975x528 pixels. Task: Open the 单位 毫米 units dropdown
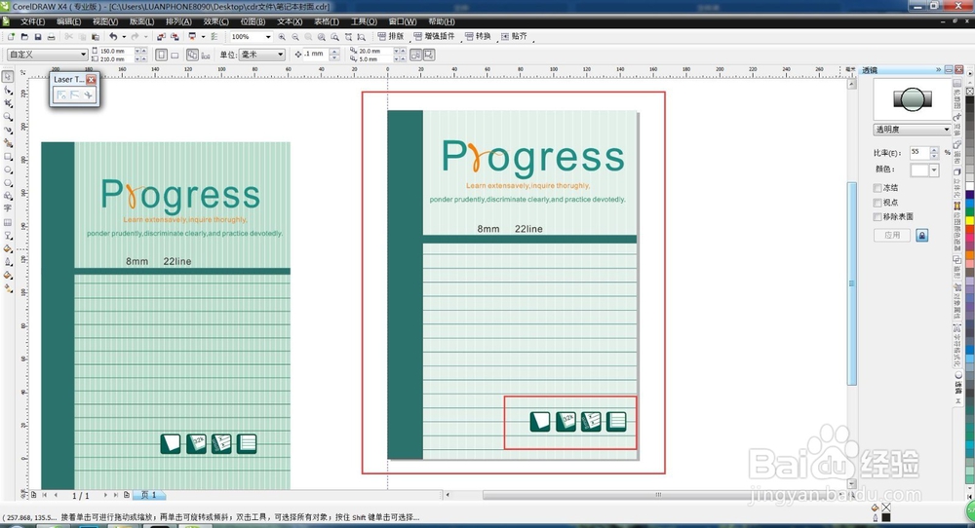click(280, 55)
